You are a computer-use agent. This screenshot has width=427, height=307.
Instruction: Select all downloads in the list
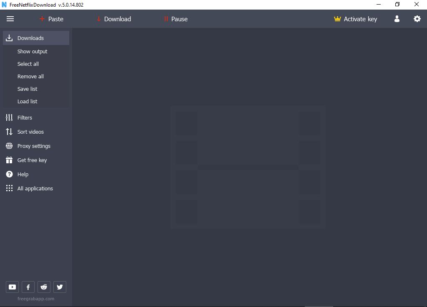point(28,64)
